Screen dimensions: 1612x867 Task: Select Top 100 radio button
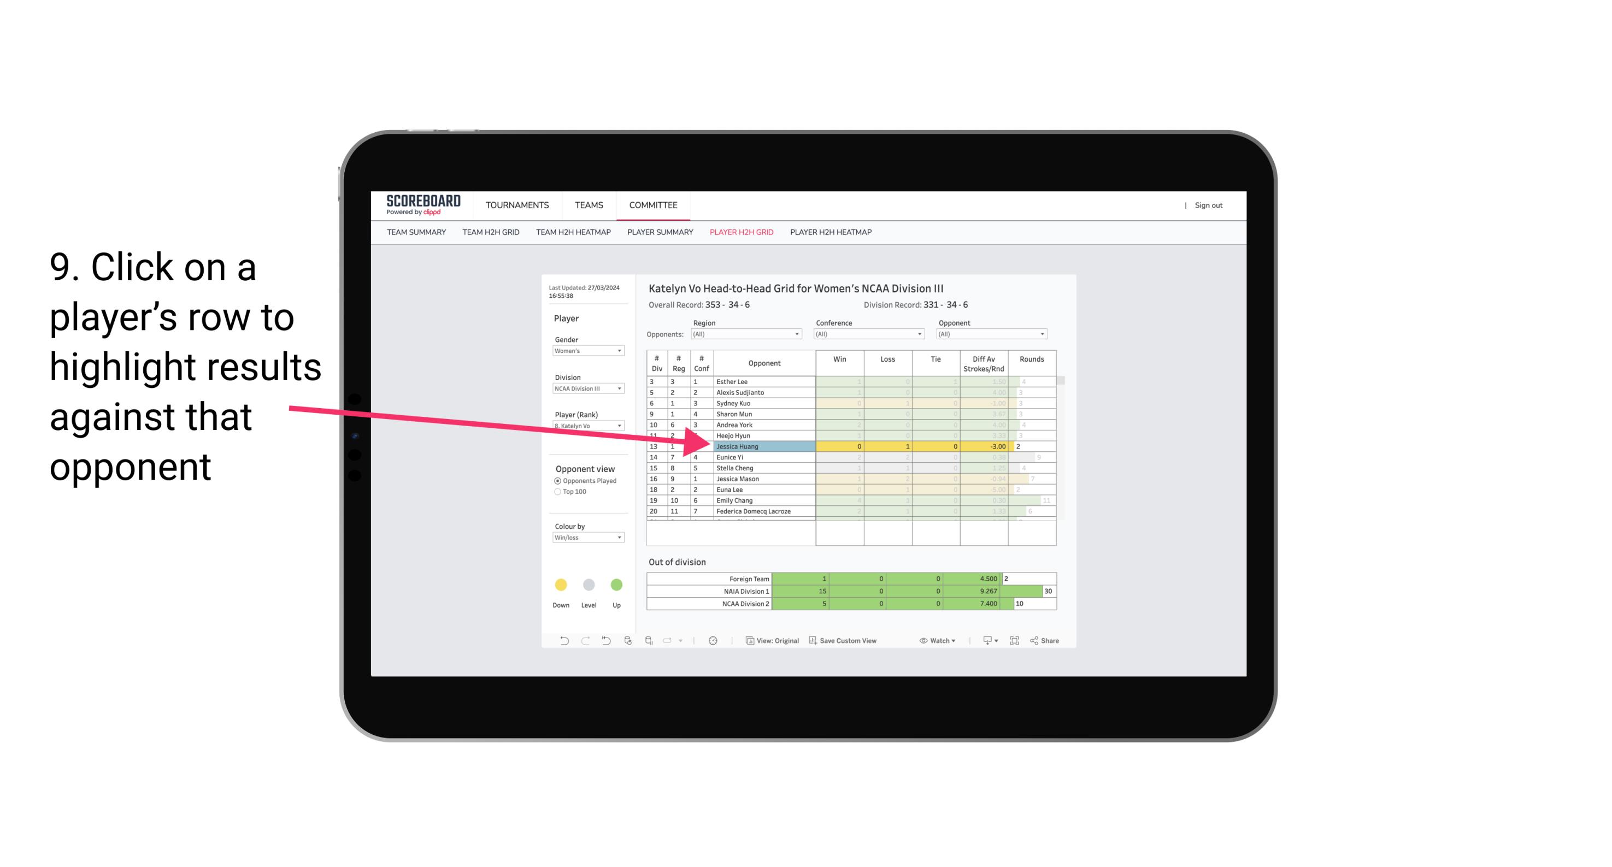tap(556, 491)
